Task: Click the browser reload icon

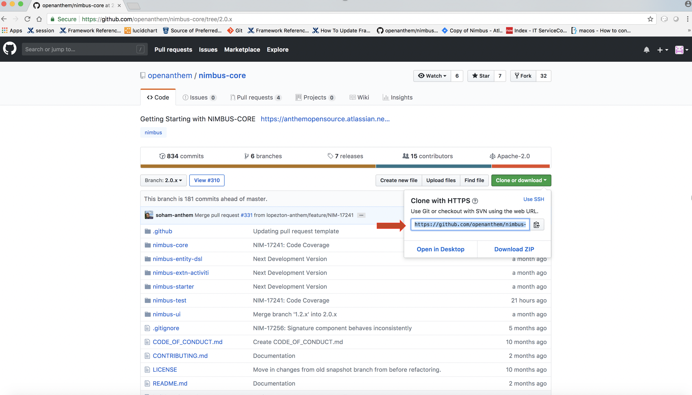Action: pyautogui.click(x=27, y=19)
